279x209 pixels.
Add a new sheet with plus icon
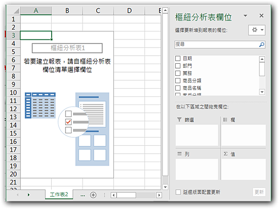pos(93,195)
